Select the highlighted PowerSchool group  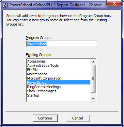[x=58, y=82]
